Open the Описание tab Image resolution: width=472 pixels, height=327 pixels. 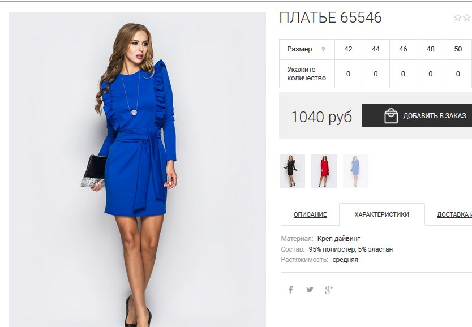tap(310, 214)
